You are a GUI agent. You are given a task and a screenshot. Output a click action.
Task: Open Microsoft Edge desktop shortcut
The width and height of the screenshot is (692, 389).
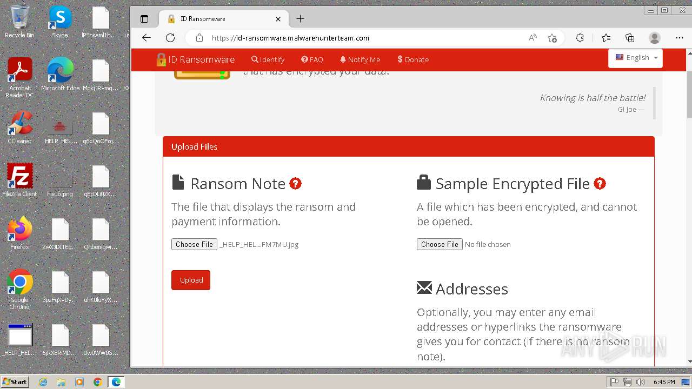[60, 75]
